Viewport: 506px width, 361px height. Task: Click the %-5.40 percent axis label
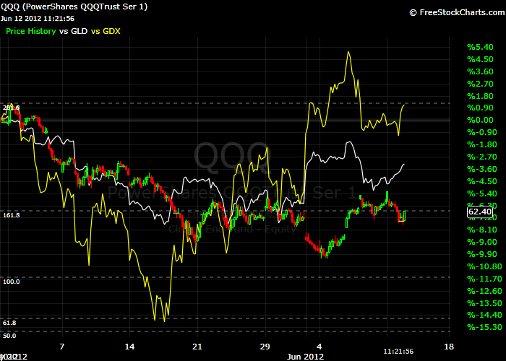[x=482, y=193]
